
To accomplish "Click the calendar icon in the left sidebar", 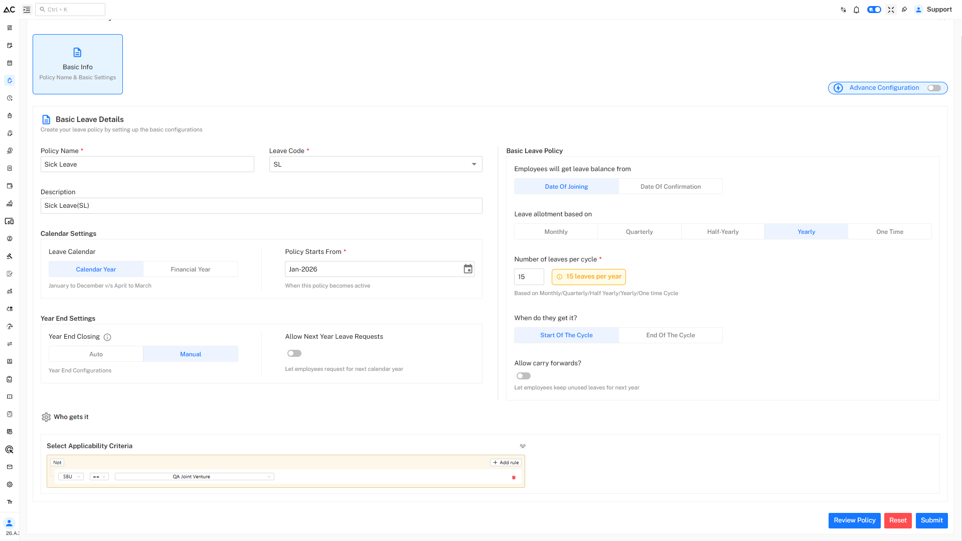I will click(10, 63).
